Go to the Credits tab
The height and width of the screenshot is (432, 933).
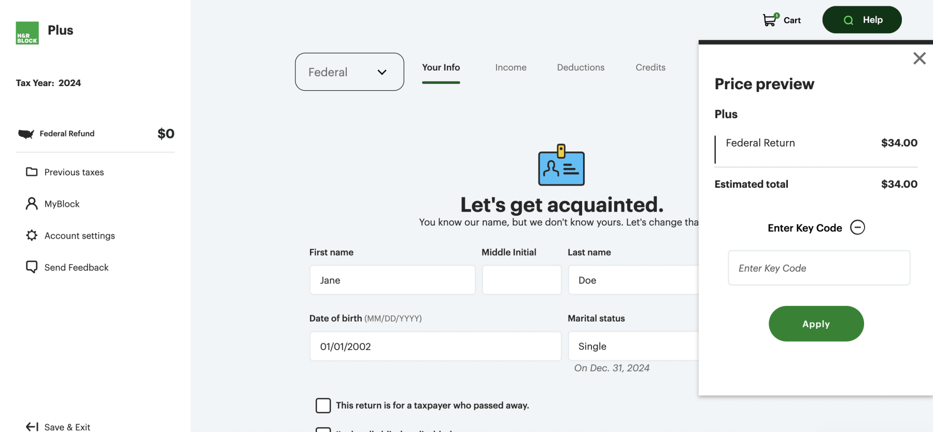651,67
